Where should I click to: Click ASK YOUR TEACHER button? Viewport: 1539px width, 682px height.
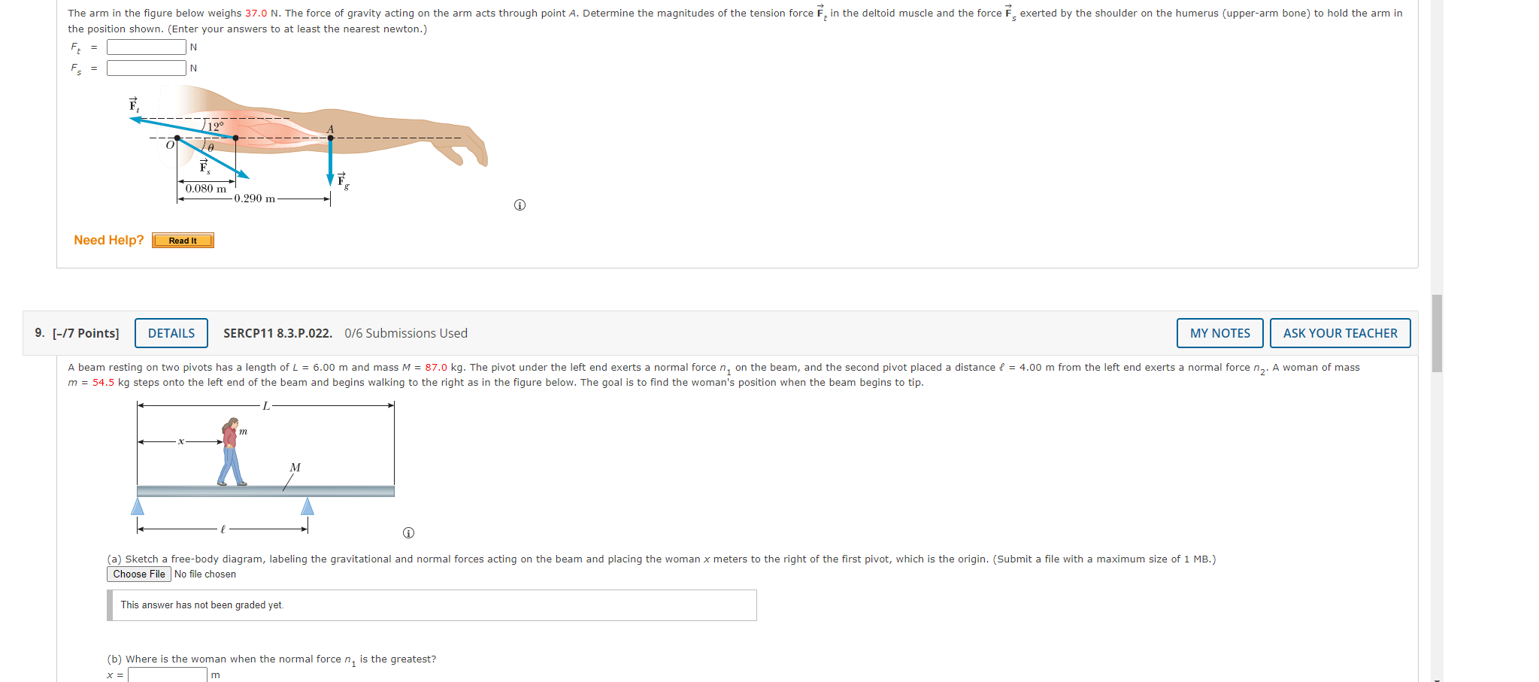pyautogui.click(x=1340, y=333)
